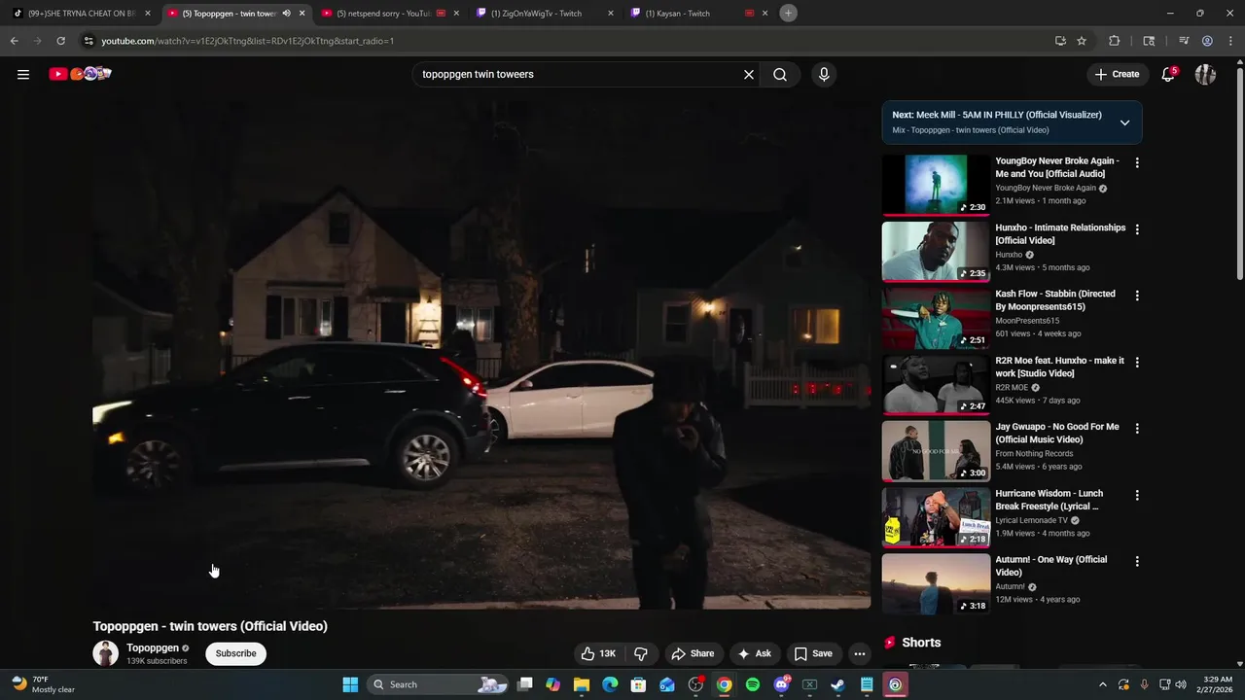Screen dimensions: 1245x700
Task: Open the YouTube notifications bell
Action: tap(1169, 74)
